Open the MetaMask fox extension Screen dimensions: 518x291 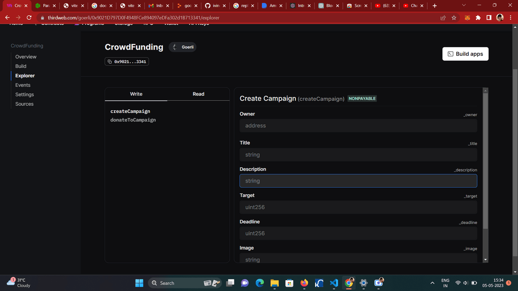[x=467, y=18]
